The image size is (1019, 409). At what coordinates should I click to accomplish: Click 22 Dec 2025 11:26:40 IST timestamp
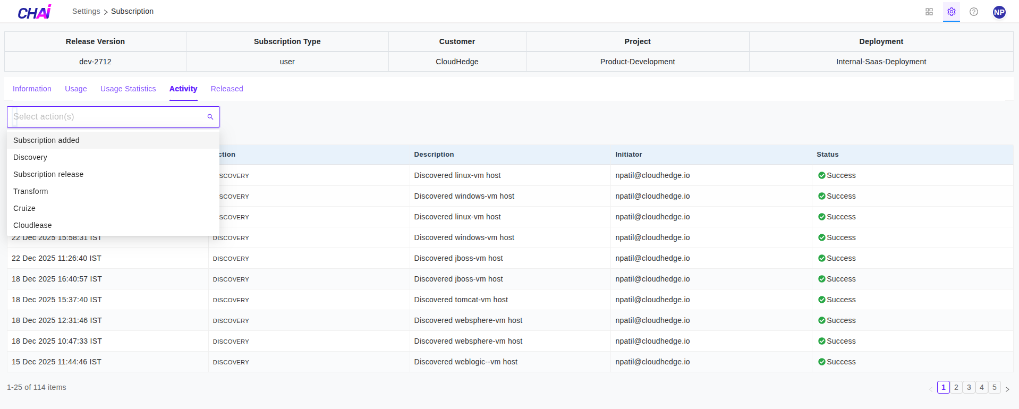coord(56,258)
